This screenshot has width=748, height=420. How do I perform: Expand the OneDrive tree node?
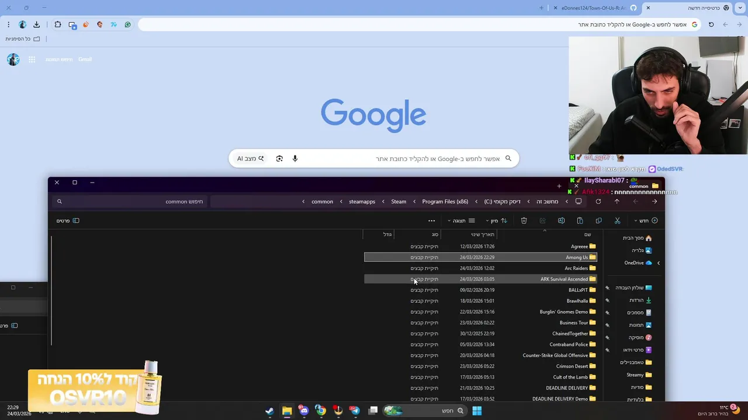point(658,263)
